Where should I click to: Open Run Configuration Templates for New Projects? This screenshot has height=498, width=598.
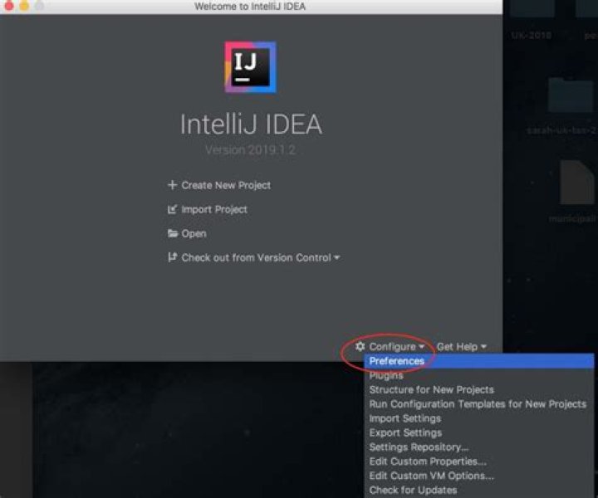pos(478,404)
